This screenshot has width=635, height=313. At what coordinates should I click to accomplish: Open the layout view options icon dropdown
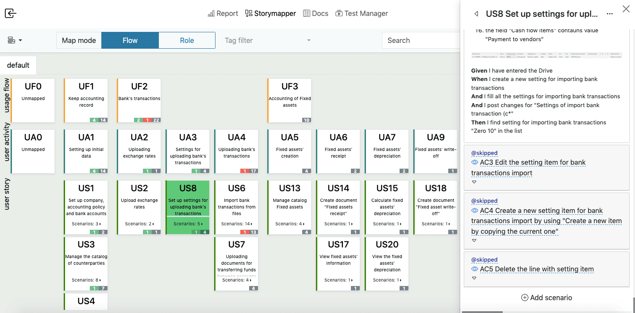coord(15,40)
